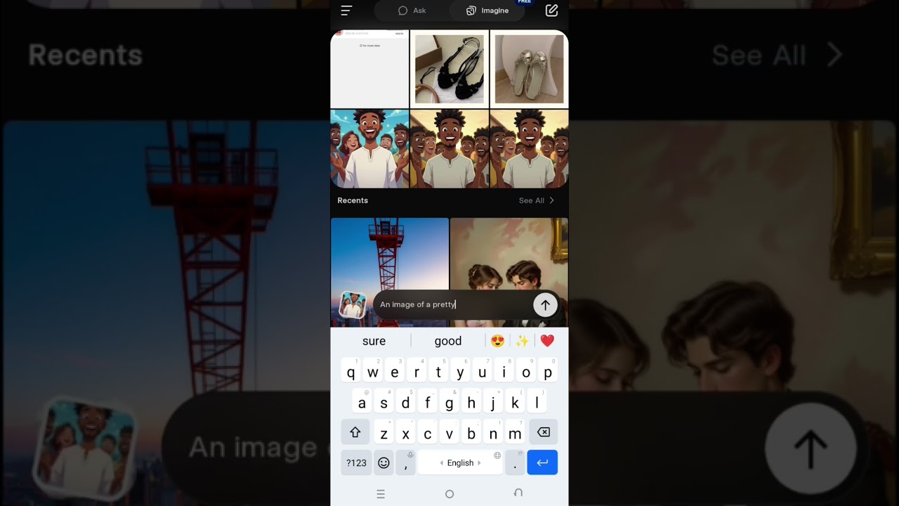Toggle the shift key

[x=355, y=432]
